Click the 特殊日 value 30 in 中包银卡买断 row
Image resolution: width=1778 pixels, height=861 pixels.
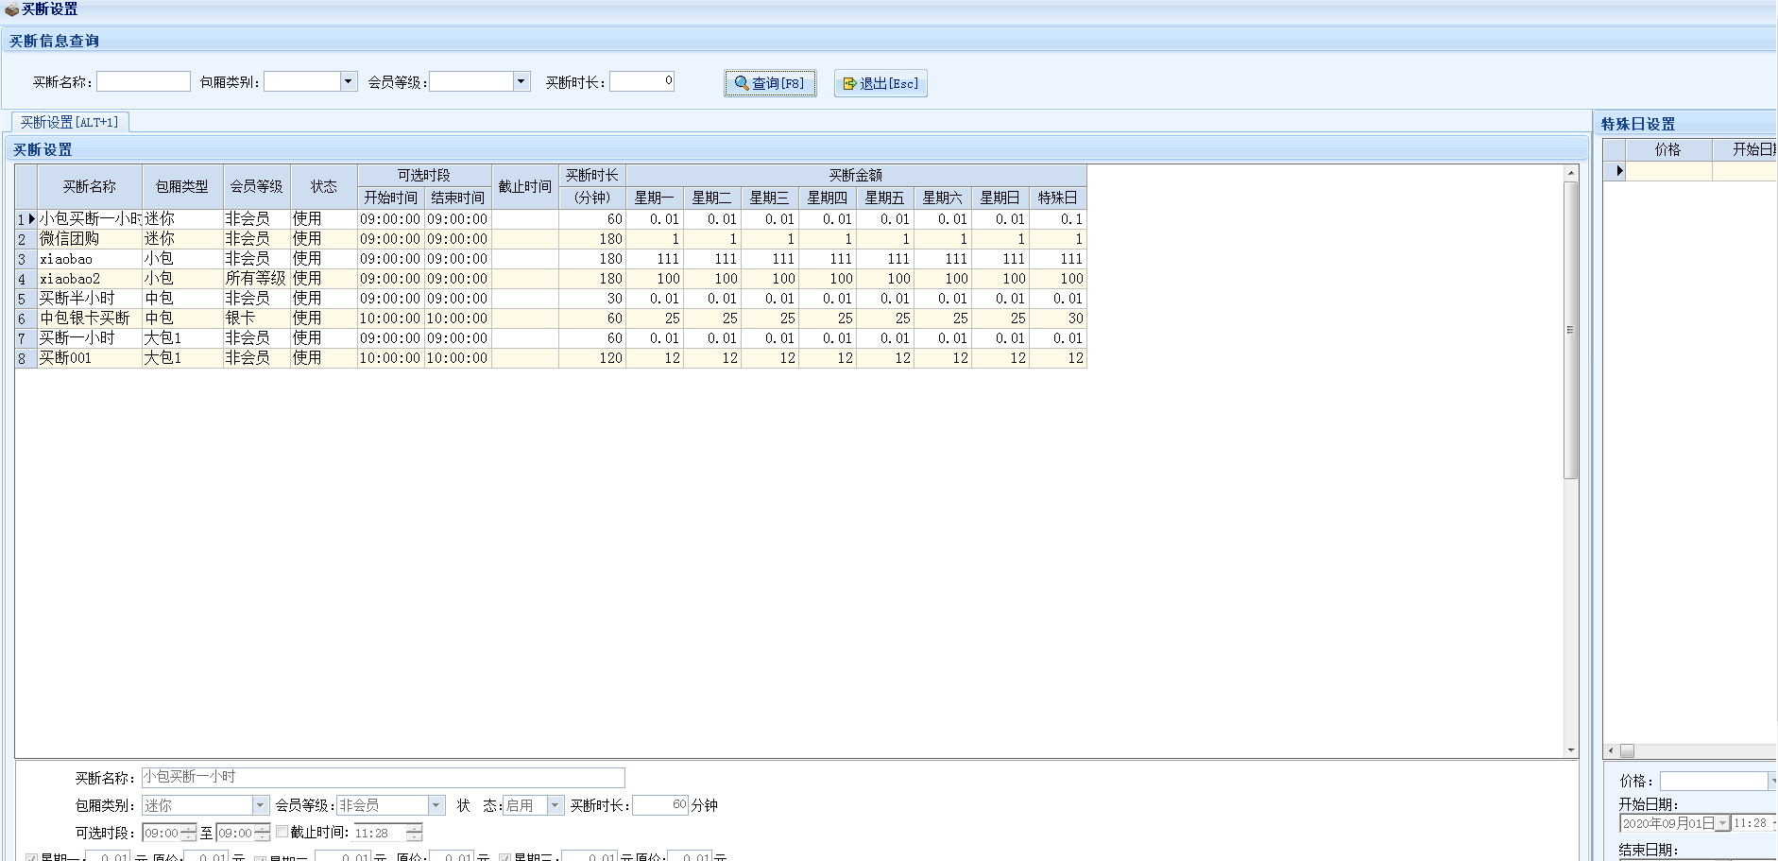click(x=1058, y=319)
